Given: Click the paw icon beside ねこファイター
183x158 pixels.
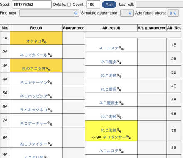Looking at the screenshot, I should (x=50, y=144).
